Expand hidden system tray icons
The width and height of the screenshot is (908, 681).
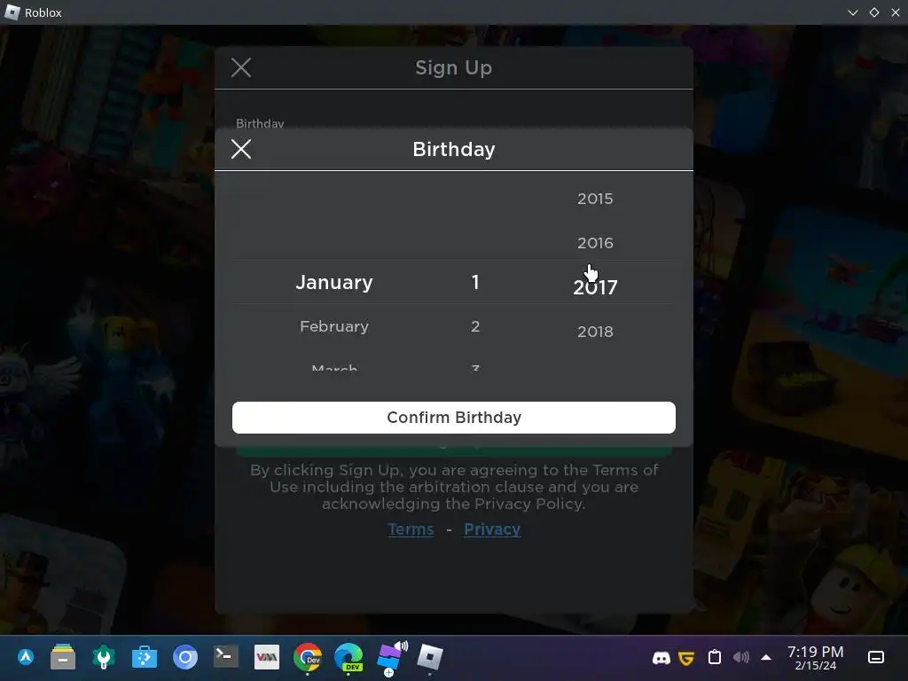pyautogui.click(x=766, y=657)
